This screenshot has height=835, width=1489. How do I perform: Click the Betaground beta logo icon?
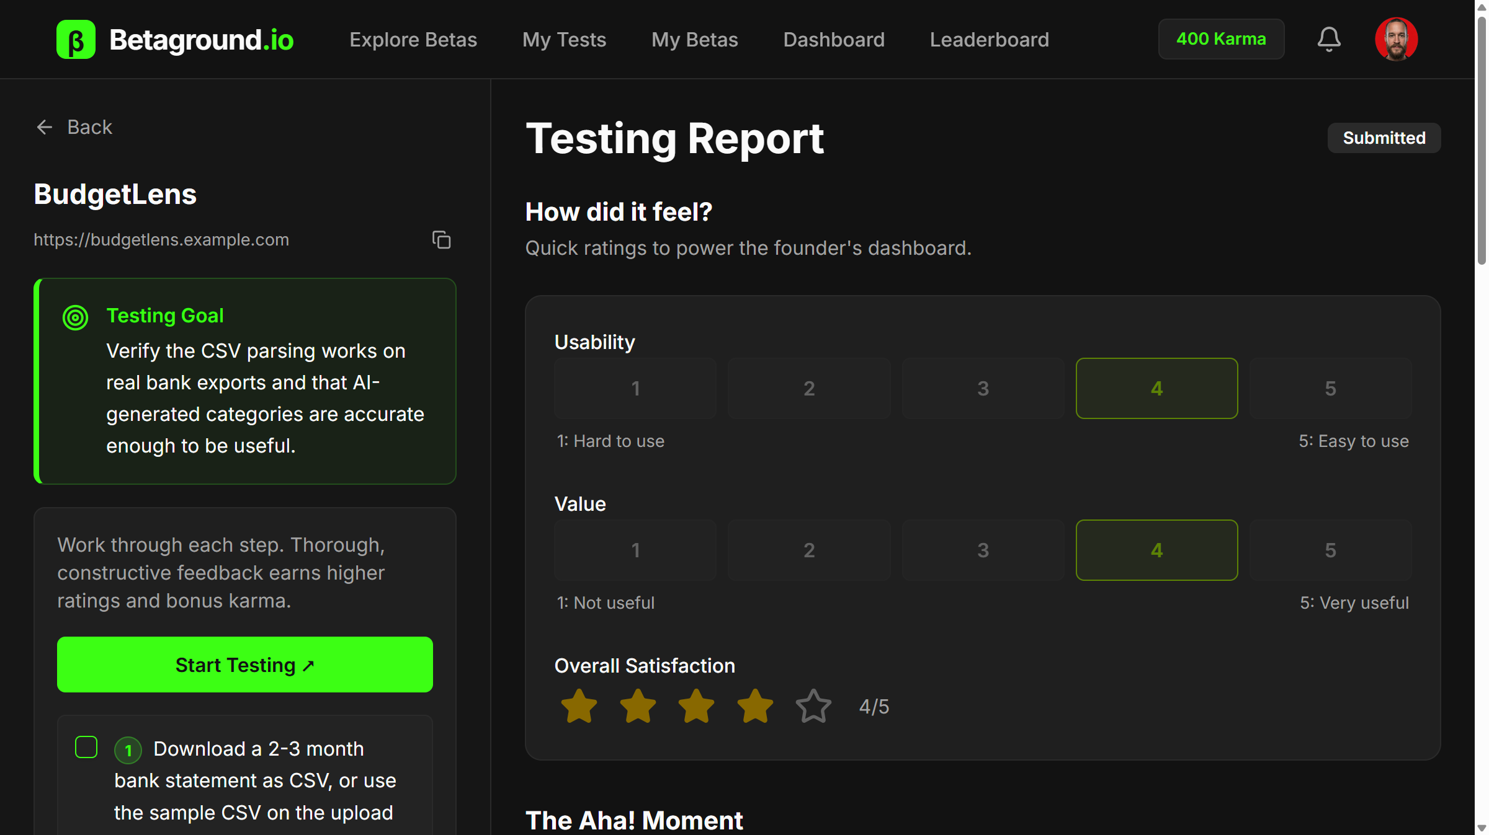(x=76, y=40)
